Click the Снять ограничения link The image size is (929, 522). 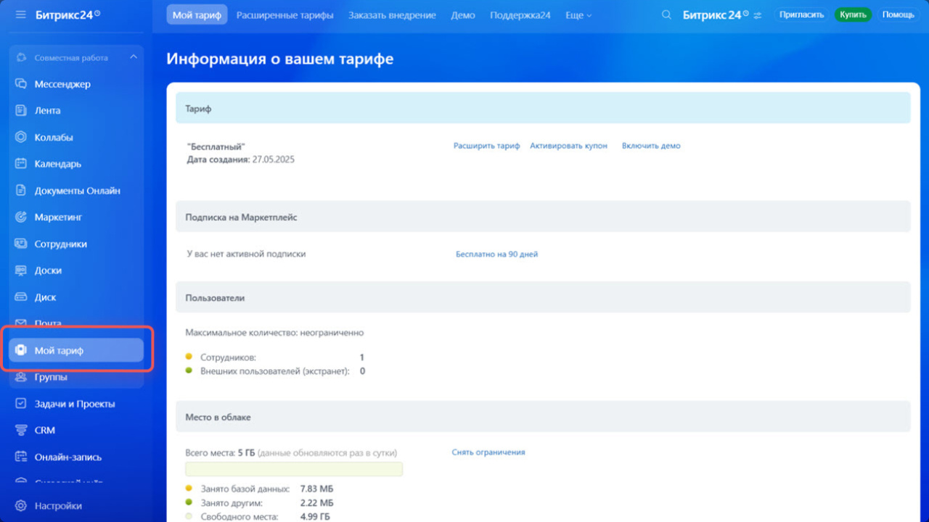[488, 452]
